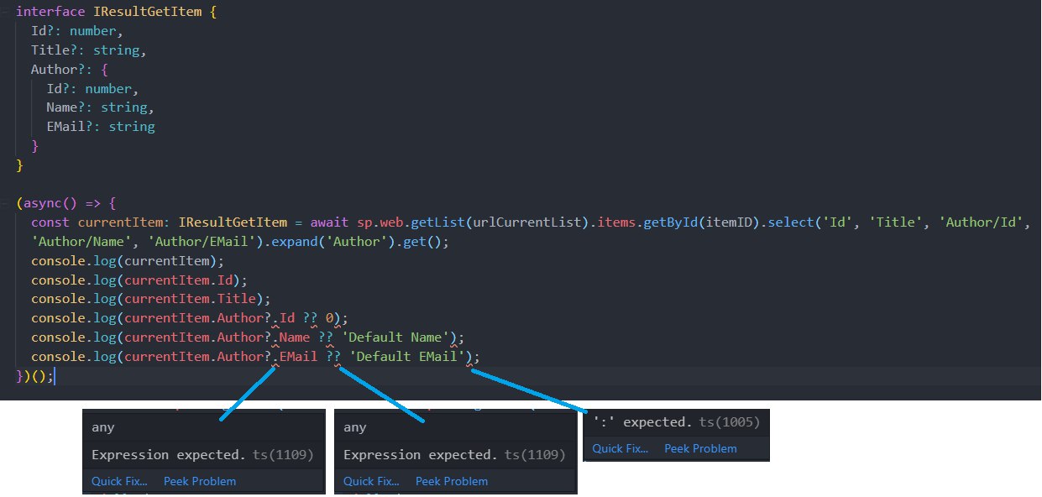Click the ts(1005) error code text

(x=728, y=422)
